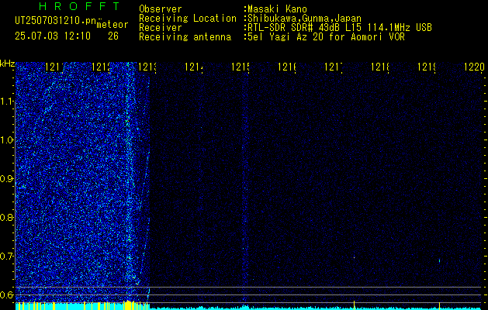The image size is (488, 310).
Task: Select the filename UT2507031210.pn
Action: point(56,21)
